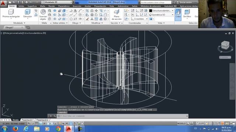236x132 pixels.
Task: Expand the Dibujo panel
Action: (76, 23)
